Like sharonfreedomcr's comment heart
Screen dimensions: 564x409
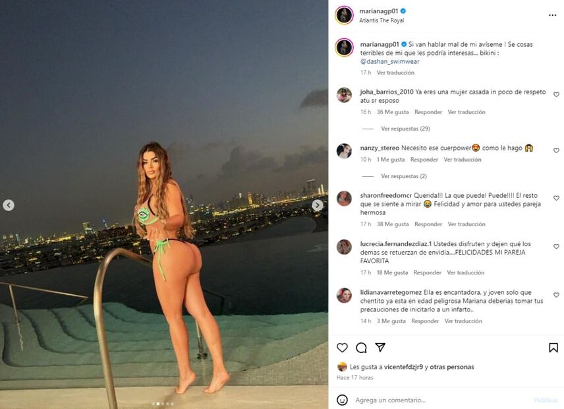(x=556, y=198)
